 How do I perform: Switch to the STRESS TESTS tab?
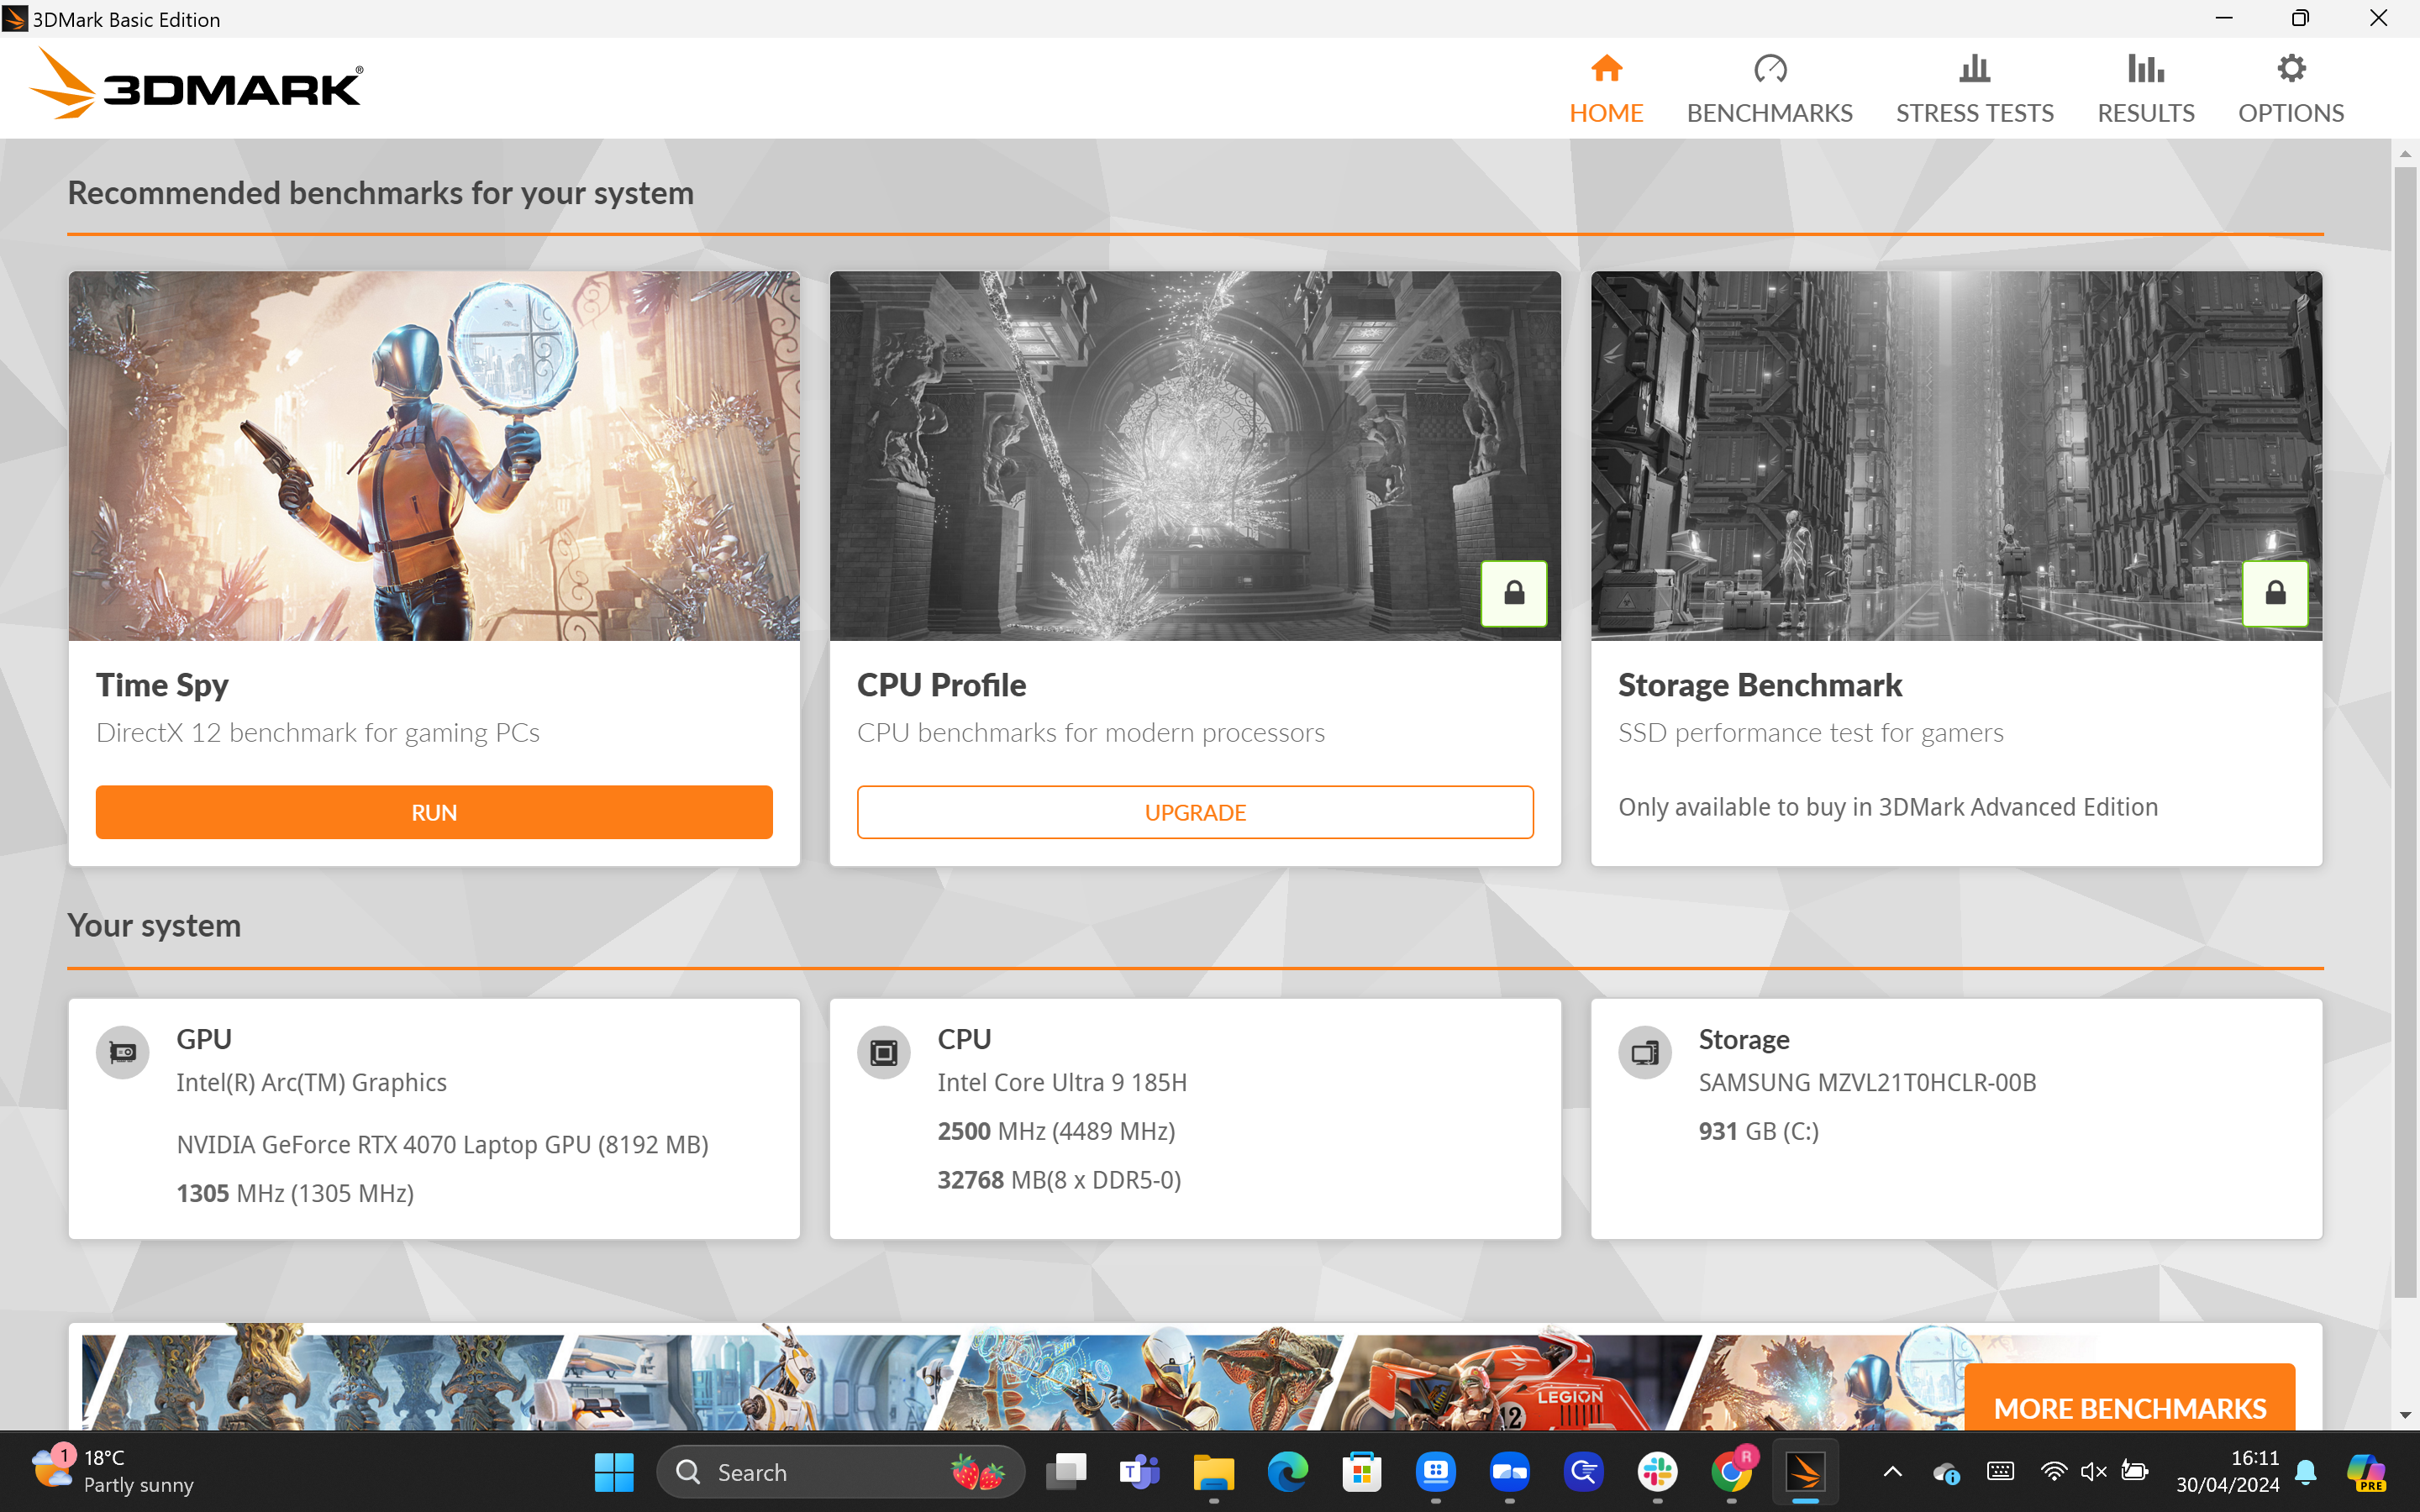(x=1974, y=89)
